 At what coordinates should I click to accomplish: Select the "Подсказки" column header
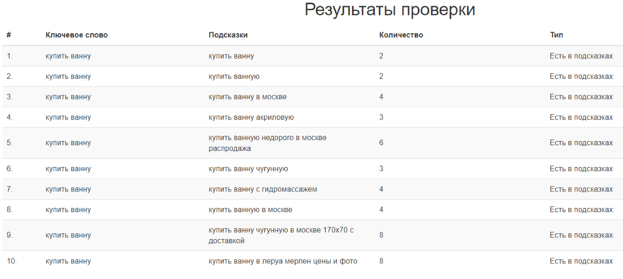(x=228, y=35)
